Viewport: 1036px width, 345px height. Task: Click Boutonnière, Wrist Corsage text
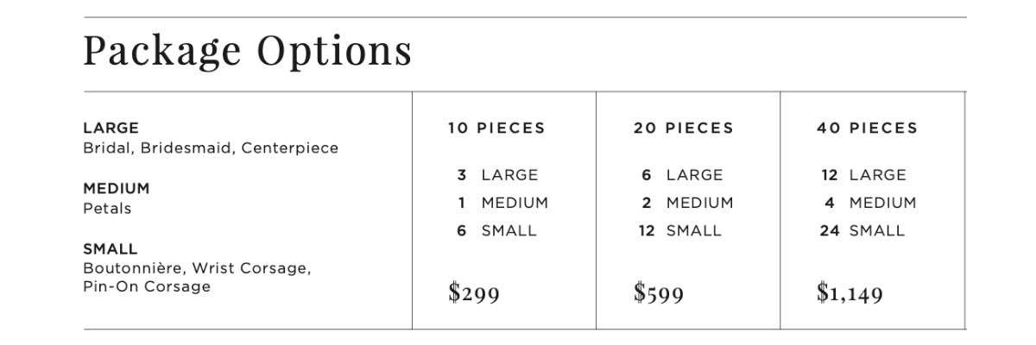tap(197, 268)
